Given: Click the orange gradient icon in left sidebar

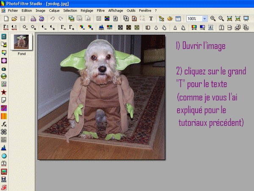Looking at the screenshot, I should point(4,116).
